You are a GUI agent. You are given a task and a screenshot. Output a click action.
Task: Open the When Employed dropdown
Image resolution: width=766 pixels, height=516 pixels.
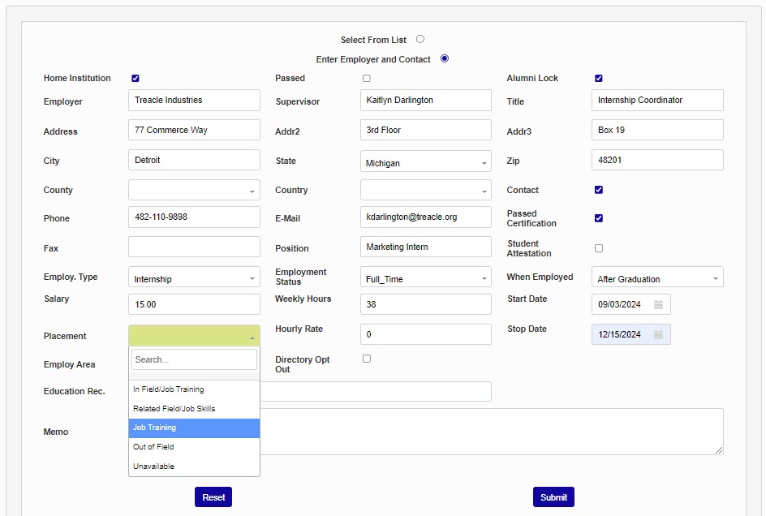(657, 278)
